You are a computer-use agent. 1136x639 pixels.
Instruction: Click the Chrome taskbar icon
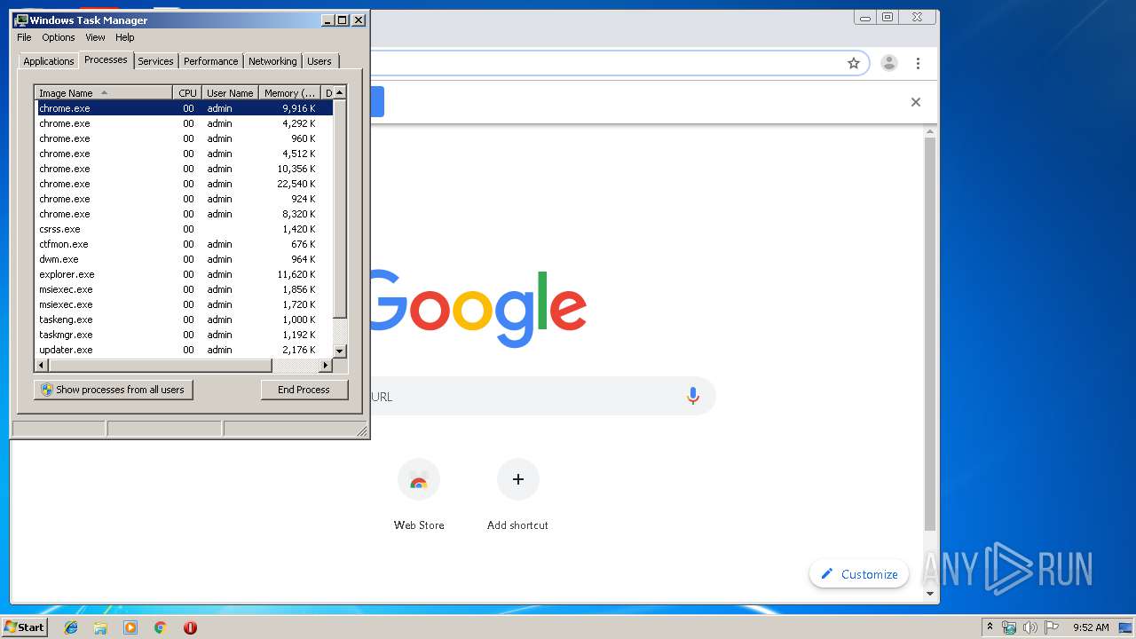(160, 627)
